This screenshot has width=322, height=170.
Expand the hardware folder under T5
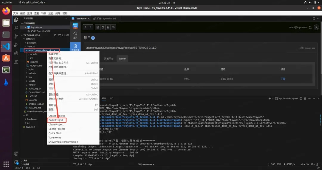click(32, 119)
